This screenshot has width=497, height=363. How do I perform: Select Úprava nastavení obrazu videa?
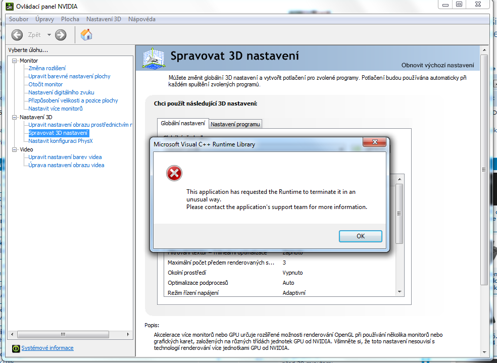coord(66,165)
